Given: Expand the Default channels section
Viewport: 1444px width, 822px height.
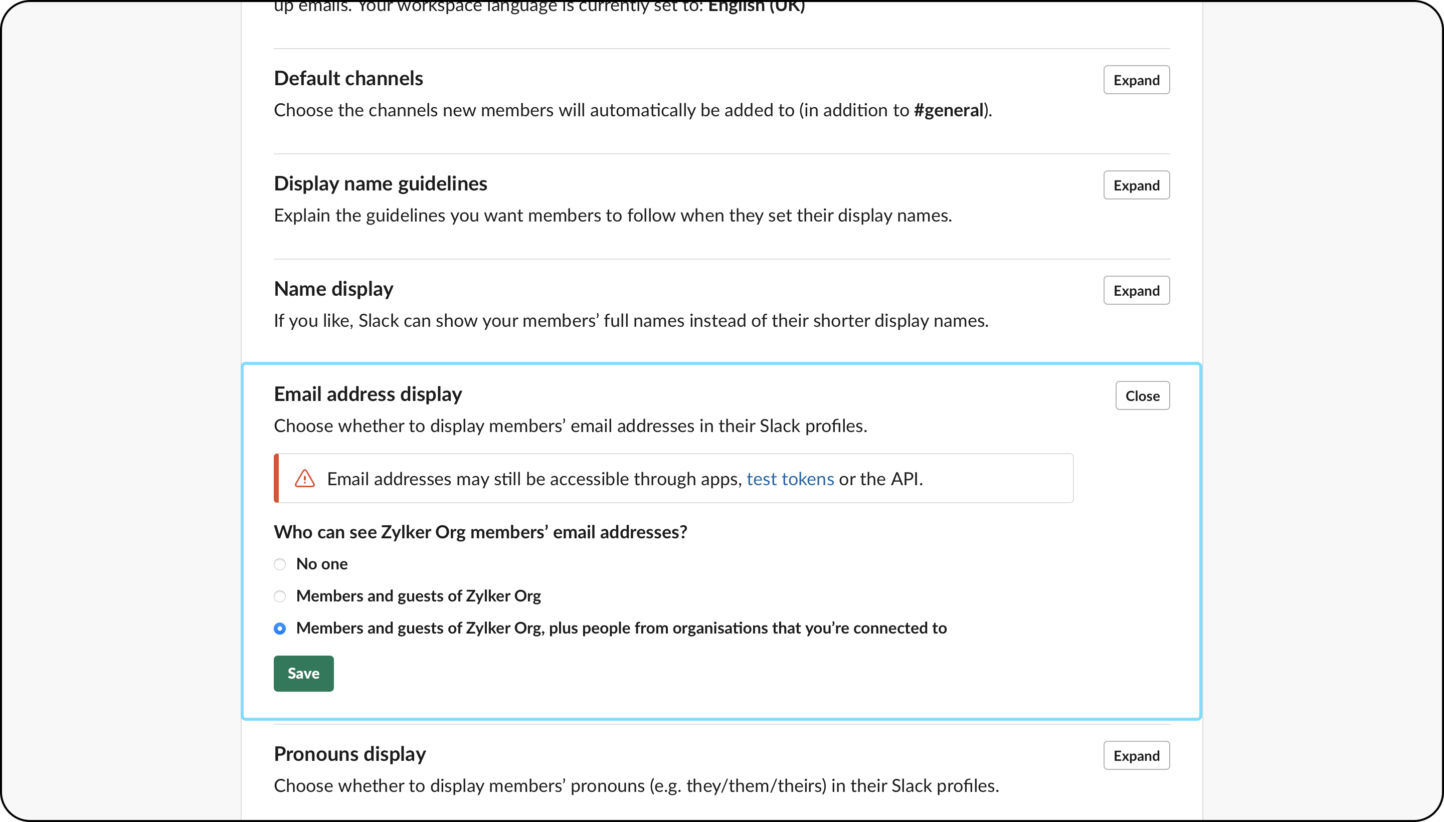Looking at the screenshot, I should (x=1136, y=80).
